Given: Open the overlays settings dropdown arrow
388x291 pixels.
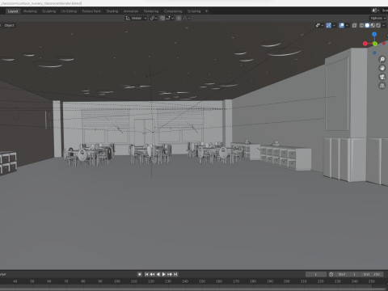Looking at the screenshot, I should point(347,25).
